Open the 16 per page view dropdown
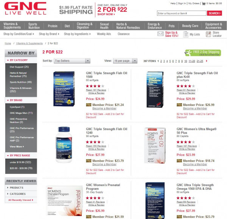This screenshot has height=219, width=227. click(x=125, y=61)
